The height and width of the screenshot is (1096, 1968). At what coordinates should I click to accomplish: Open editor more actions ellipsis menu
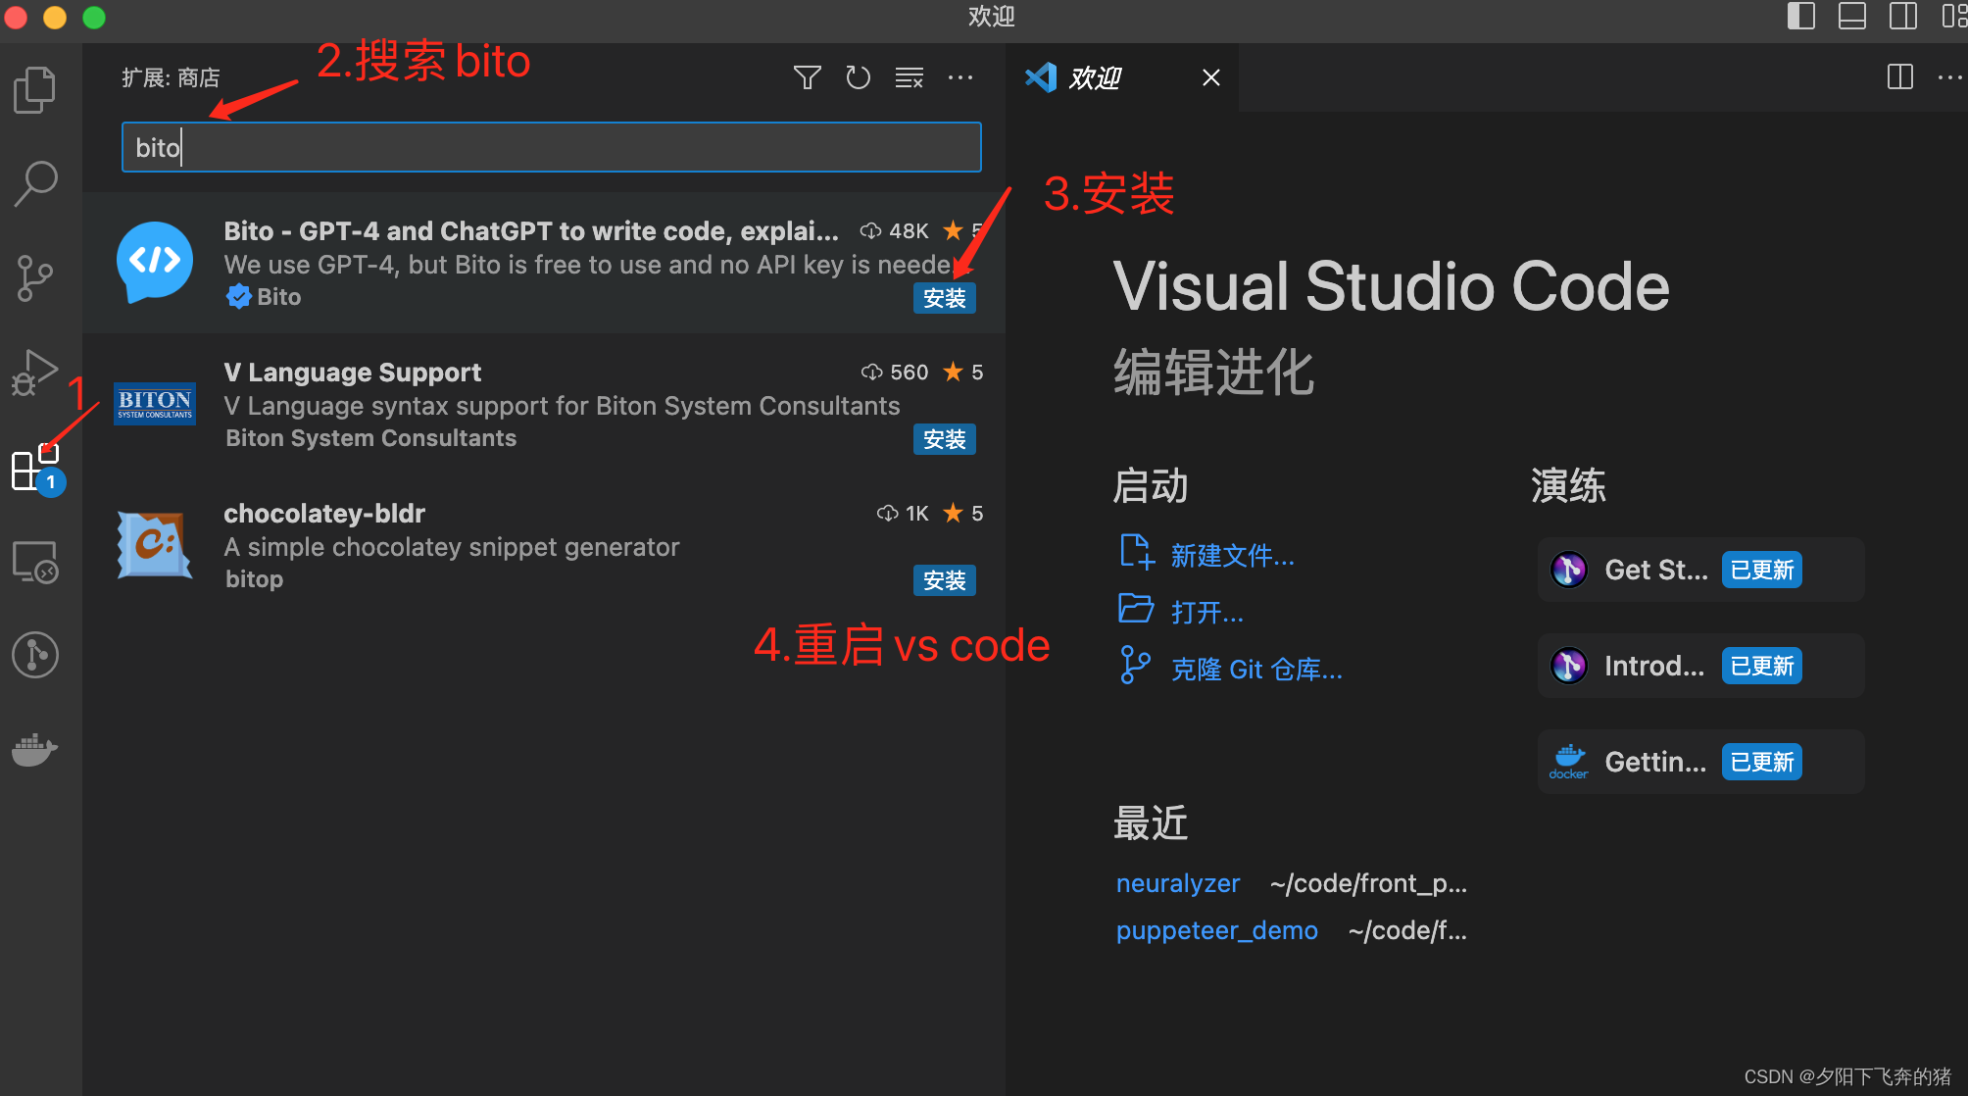click(x=1949, y=77)
